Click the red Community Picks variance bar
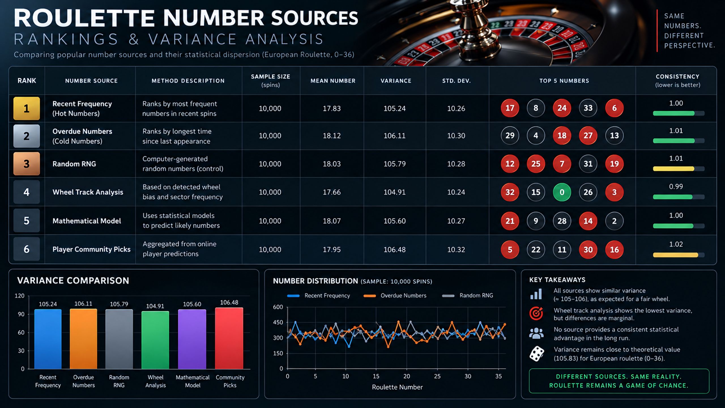 point(229,338)
